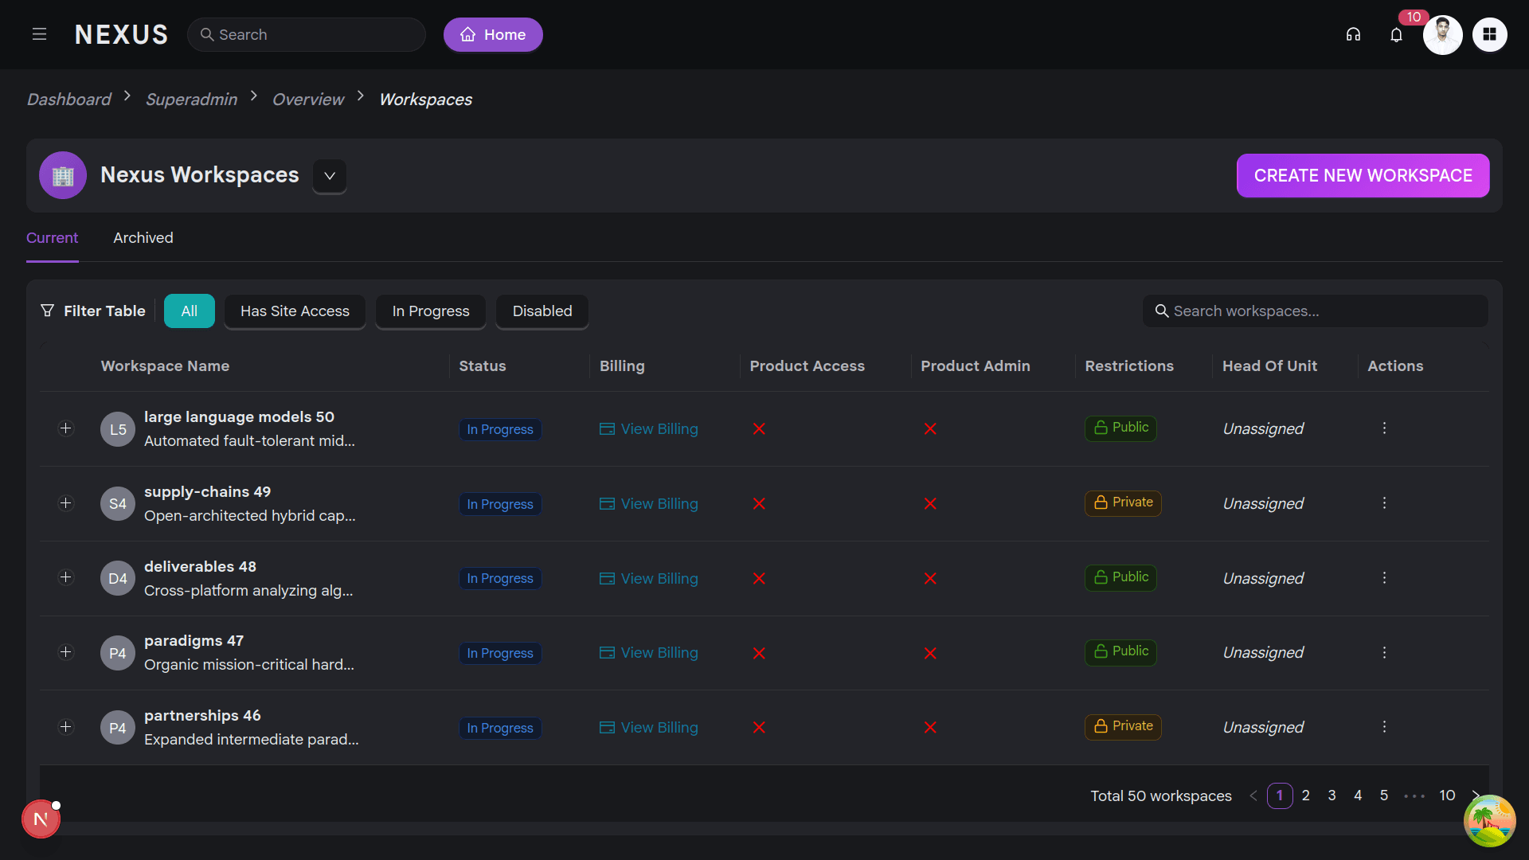Click the palm tree floating icon
This screenshot has width=1529, height=860.
point(1489,820)
